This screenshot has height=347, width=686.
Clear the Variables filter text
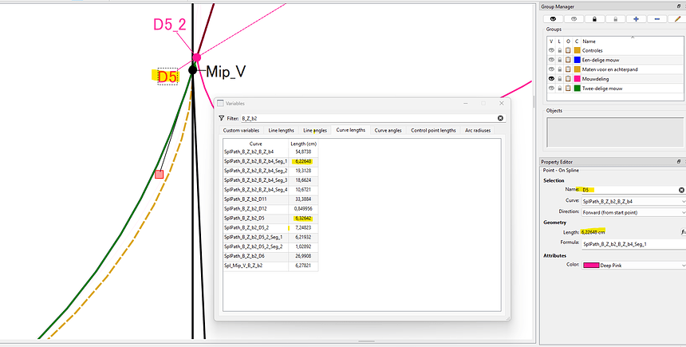click(x=500, y=118)
